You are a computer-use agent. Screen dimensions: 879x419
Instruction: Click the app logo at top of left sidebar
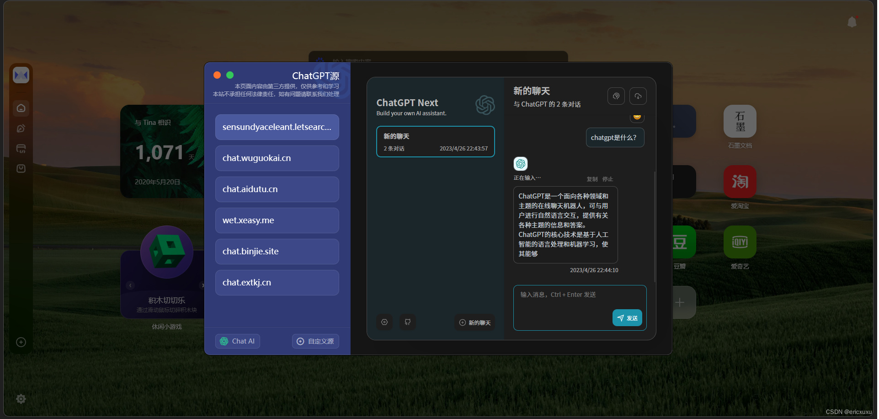[x=21, y=75]
